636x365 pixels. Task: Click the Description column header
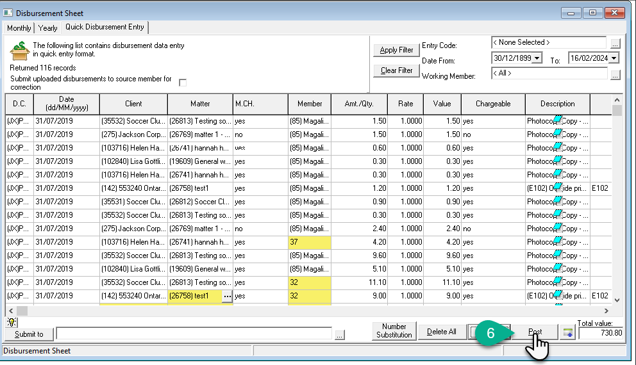558,104
